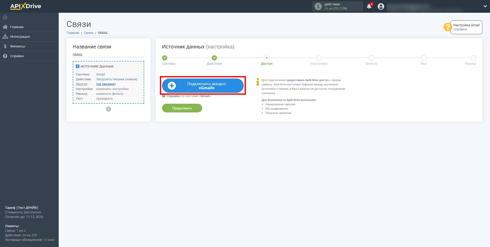Click the Продолжить button
490x247 pixels.
click(x=182, y=108)
